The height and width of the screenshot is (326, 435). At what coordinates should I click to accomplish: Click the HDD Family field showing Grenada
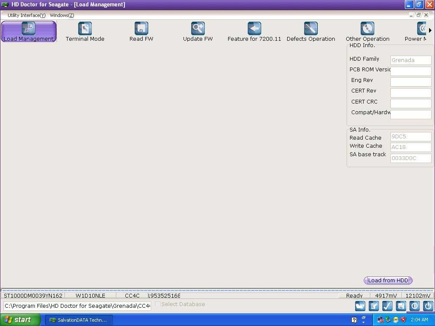(x=411, y=60)
